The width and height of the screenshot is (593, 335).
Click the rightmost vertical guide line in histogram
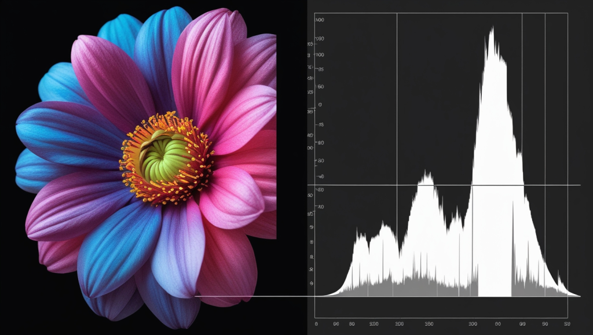pos(545,116)
